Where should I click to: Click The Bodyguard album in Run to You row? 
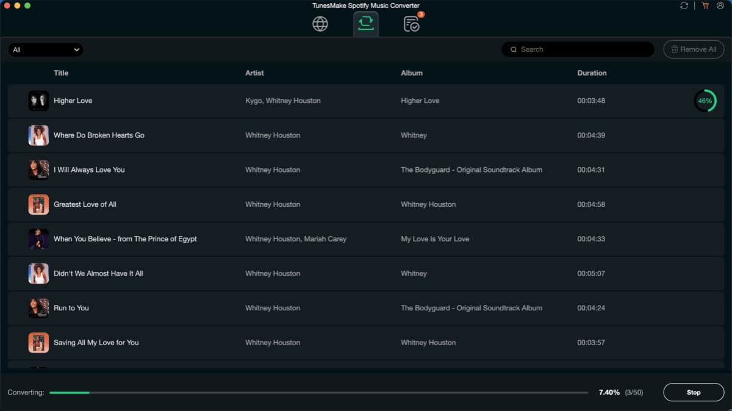pos(472,308)
